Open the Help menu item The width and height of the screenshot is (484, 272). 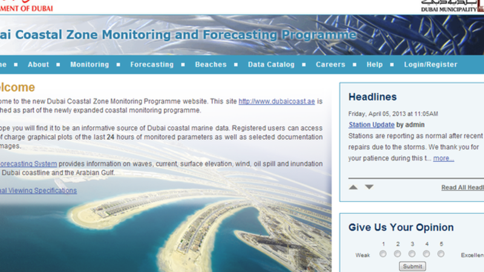pos(374,65)
